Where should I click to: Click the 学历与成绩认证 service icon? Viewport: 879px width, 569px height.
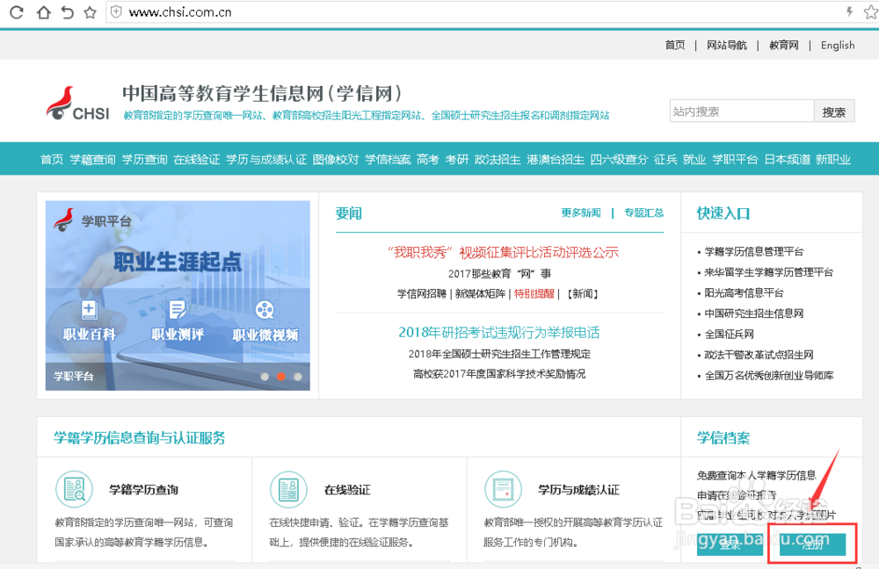(x=503, y=489)
